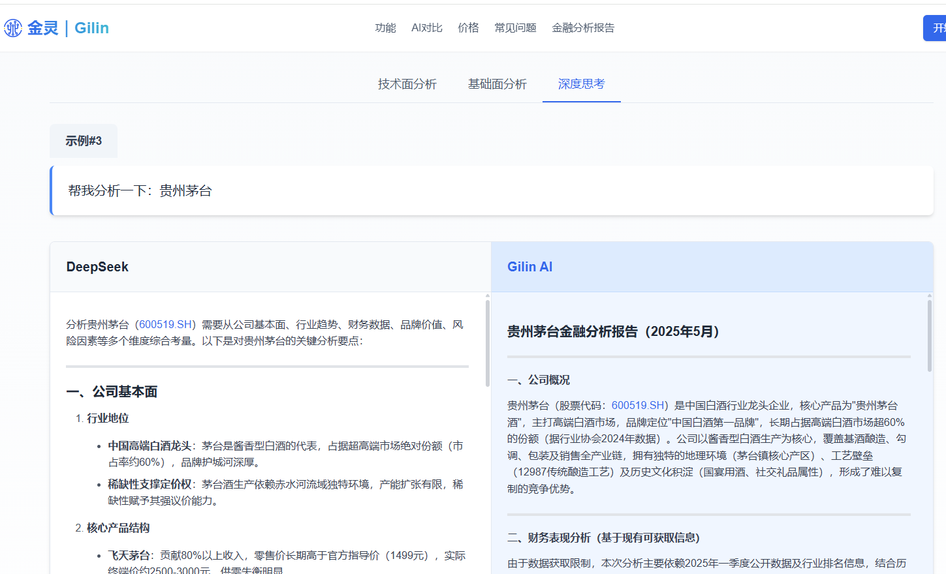The image size is (946, 574).
Task: Open 金融分析报告 in the top navigation
Action: coord(583,28)
